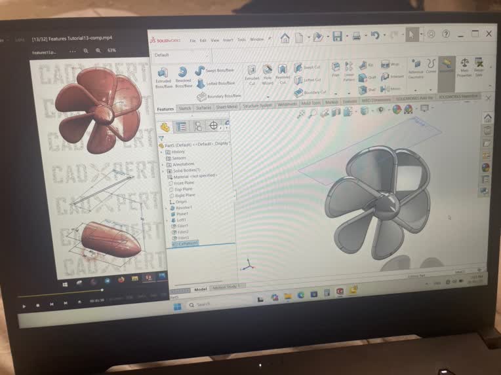Open the Default configuration dropdown
Screen dimensions: 501x375
click(x=181, y=56)
